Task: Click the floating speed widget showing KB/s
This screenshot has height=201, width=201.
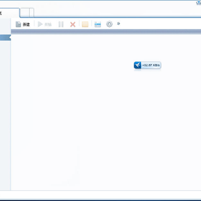Action: pyautogui.click(x=147, y=65)
